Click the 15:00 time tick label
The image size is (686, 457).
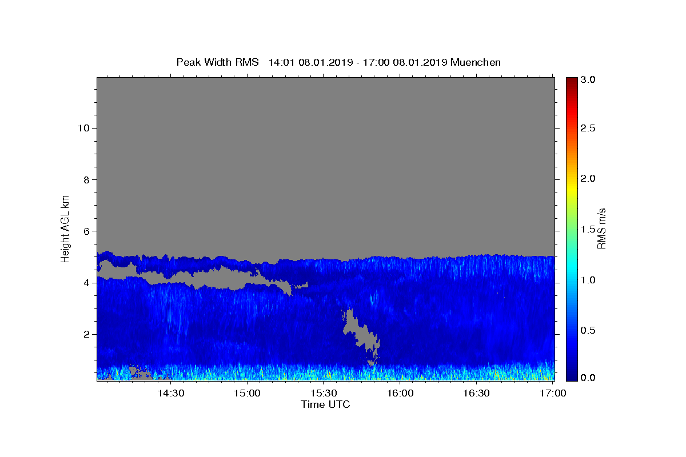(247, 394)
